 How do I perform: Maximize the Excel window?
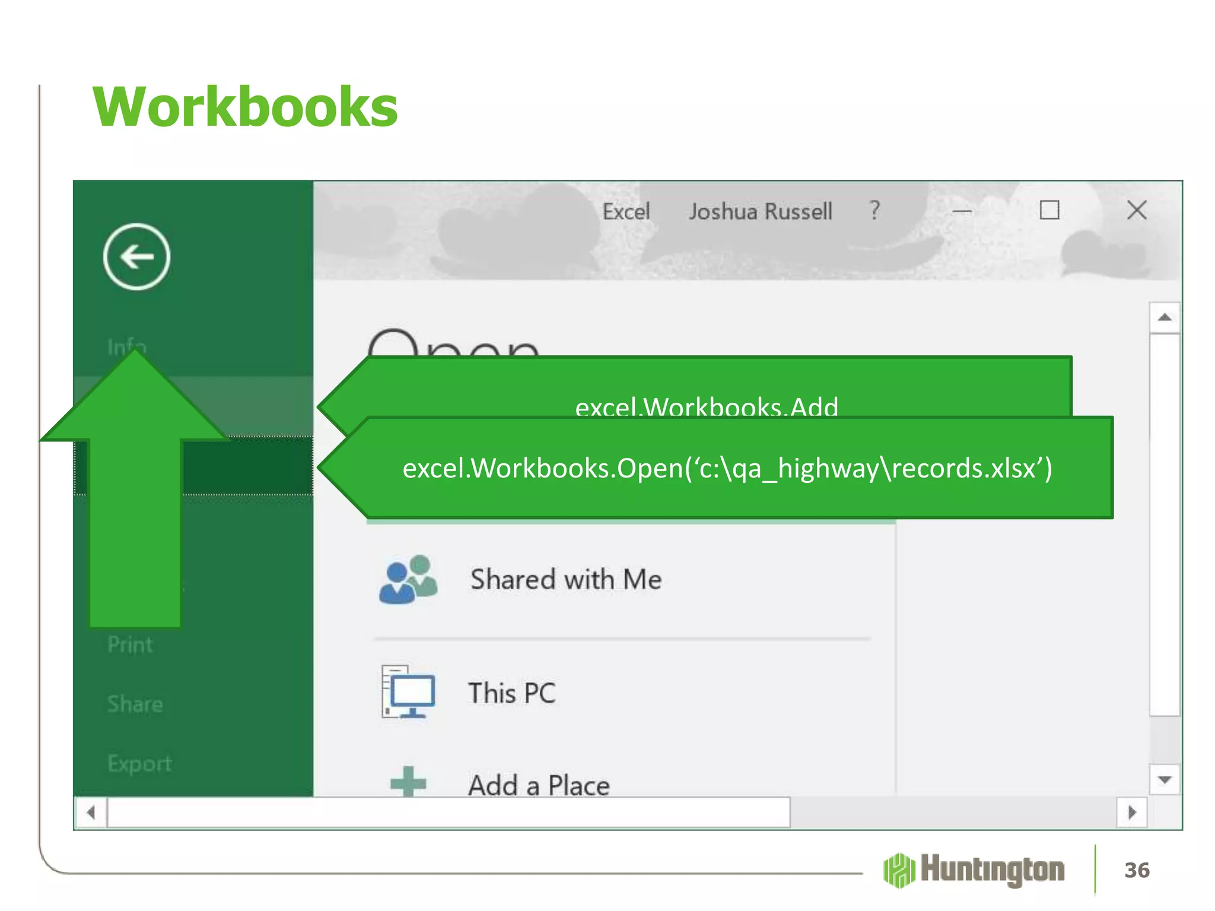click(1049, 210)
